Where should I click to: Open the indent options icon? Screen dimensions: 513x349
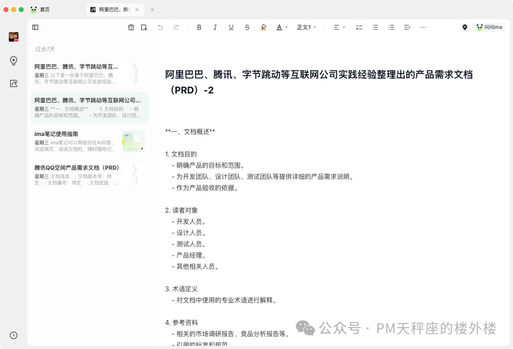407,27
